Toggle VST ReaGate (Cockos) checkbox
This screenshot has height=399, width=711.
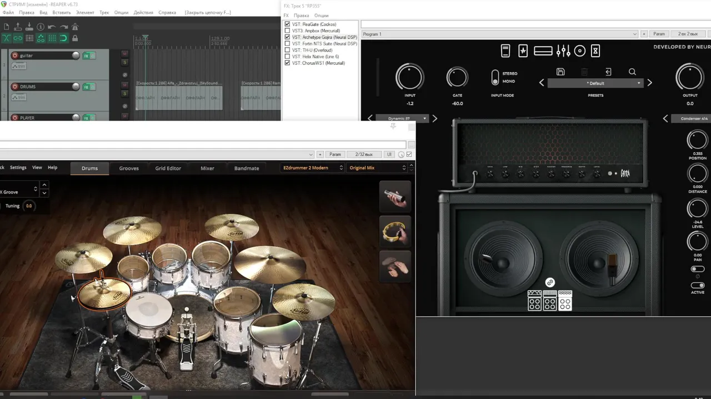point(287,24)
